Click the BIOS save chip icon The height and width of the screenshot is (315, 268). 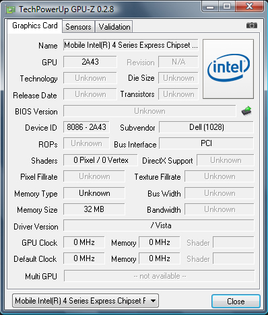point(246,111)
